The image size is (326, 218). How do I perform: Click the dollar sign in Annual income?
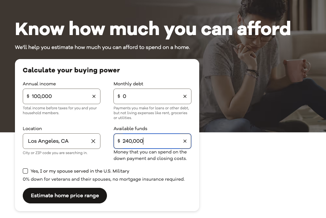[x=28, y=96]
